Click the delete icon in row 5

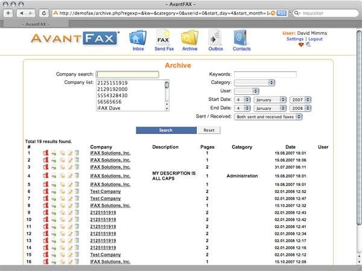tap(77, 184)
